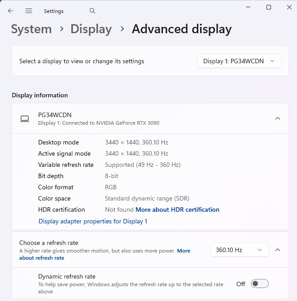
Task: Click the search magnifier icon
Action: click(92, 11)
